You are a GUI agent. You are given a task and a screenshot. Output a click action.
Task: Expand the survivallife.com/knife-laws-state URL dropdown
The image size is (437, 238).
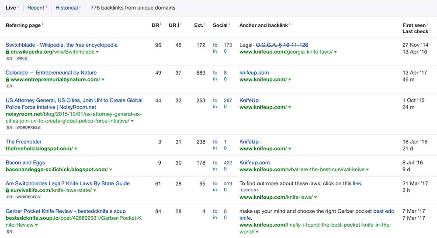[94, 191]
